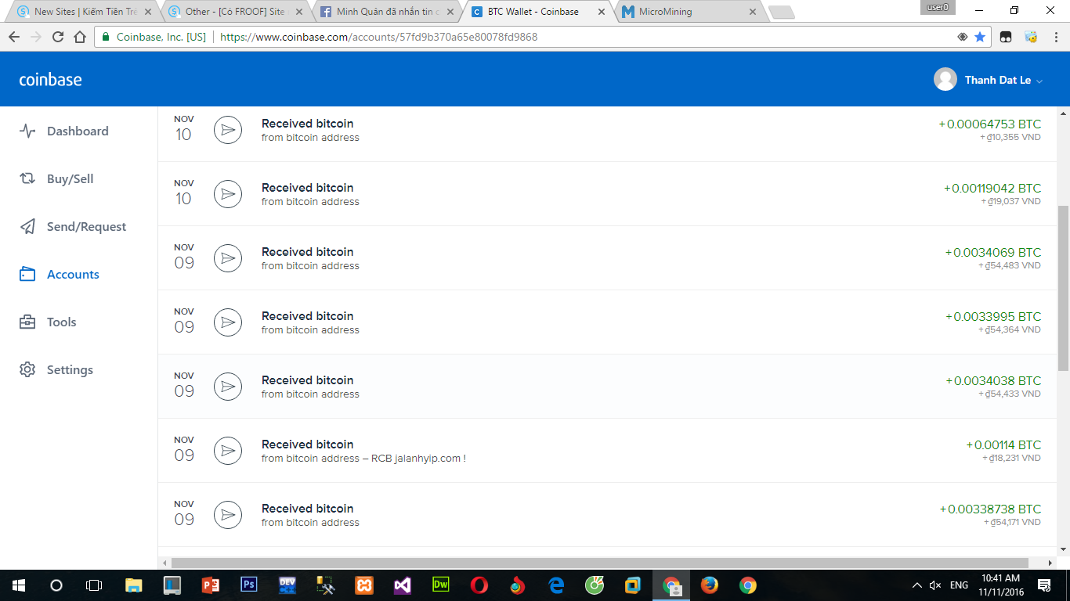
Task: Click the horizontal scrollbar at page bottom
Action: (600, 563)
